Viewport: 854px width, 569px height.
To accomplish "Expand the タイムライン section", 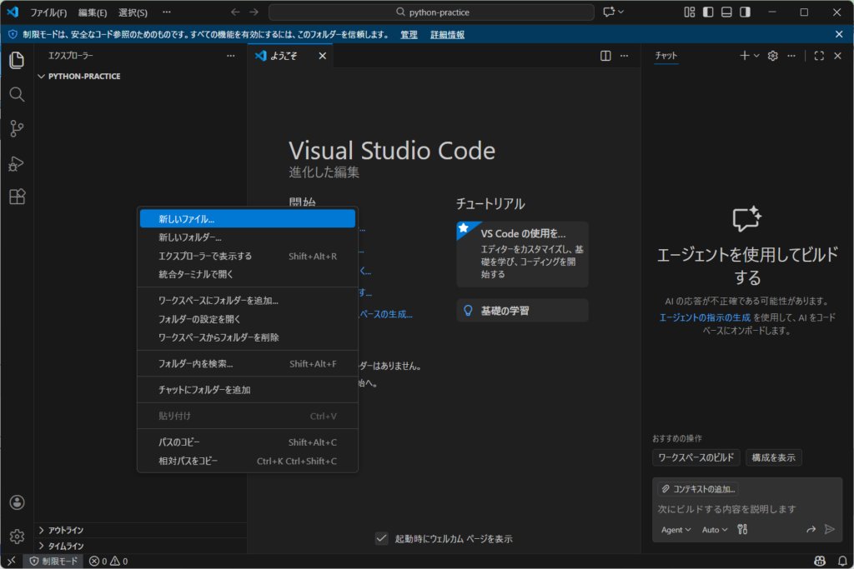I will click(x=66, y=546).
